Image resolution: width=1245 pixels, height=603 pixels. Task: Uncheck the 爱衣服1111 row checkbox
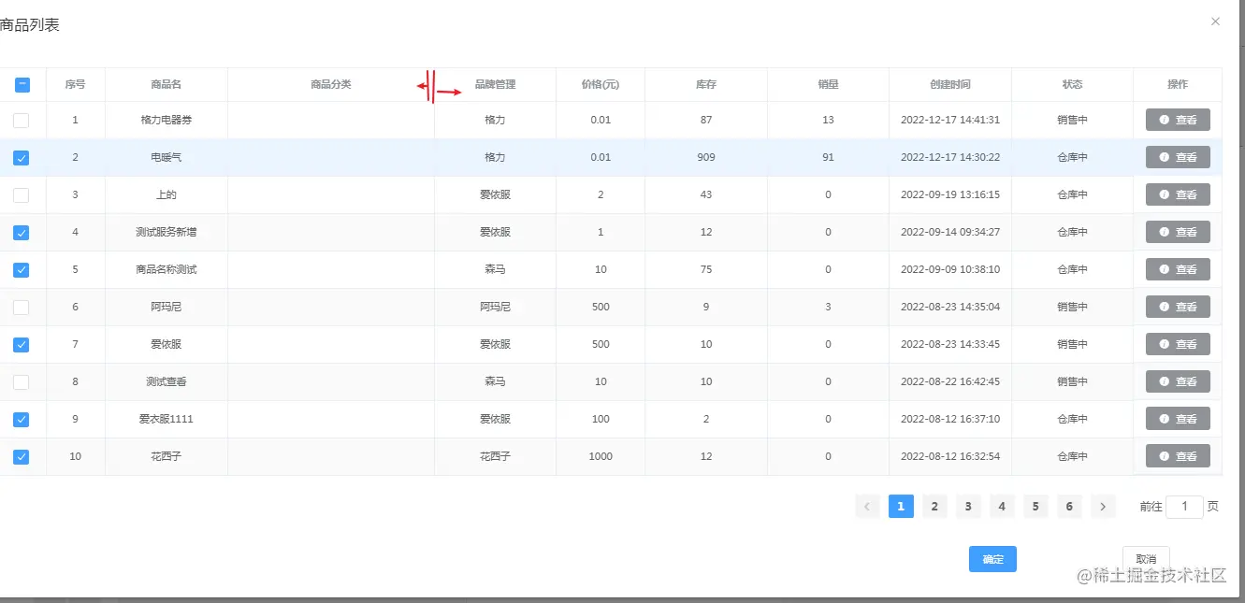tap(22, 420)
